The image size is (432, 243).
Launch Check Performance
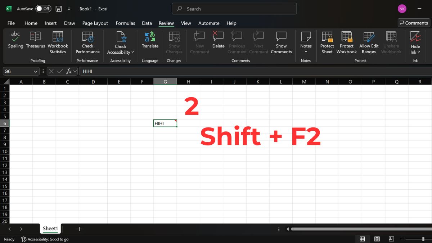click(87, 41)
